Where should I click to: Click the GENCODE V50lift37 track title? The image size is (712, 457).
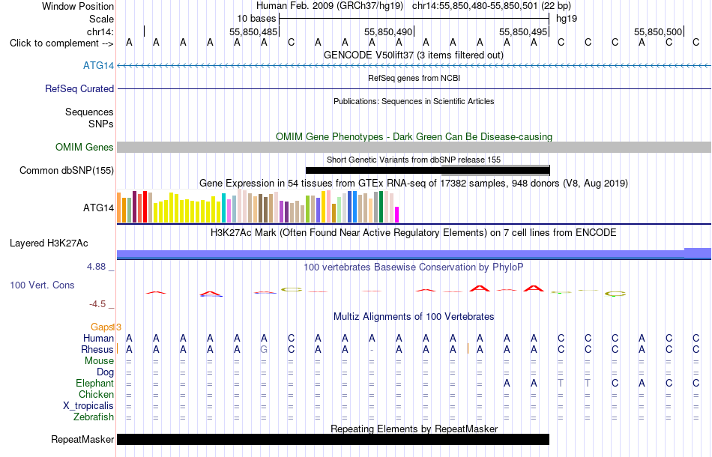coord(414,55)
